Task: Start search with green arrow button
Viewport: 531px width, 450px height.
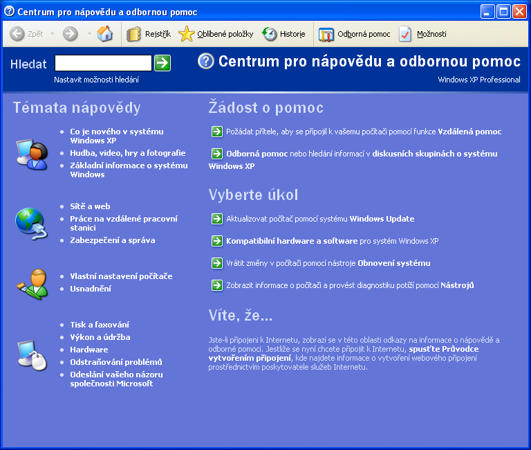Action: pos(162,63)
